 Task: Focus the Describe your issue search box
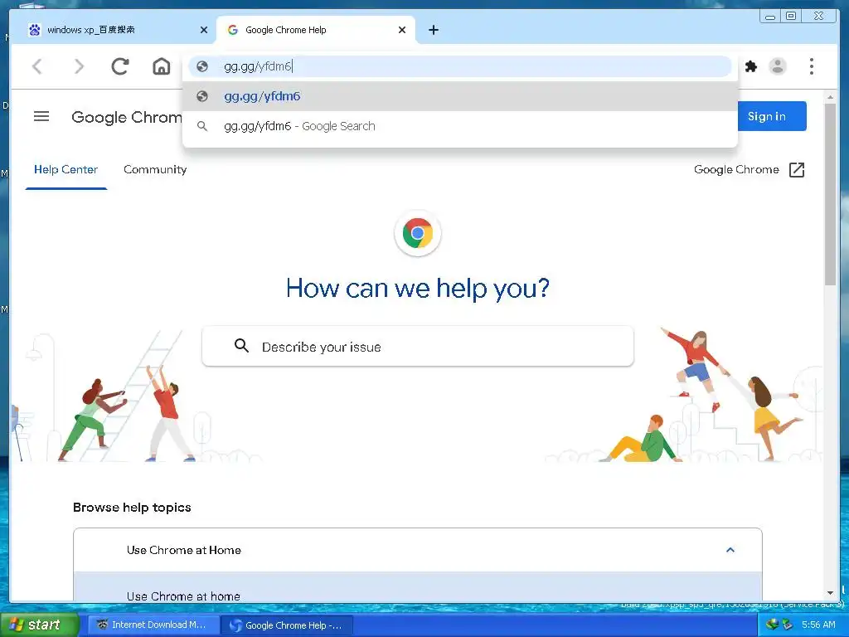click(418, 346)
